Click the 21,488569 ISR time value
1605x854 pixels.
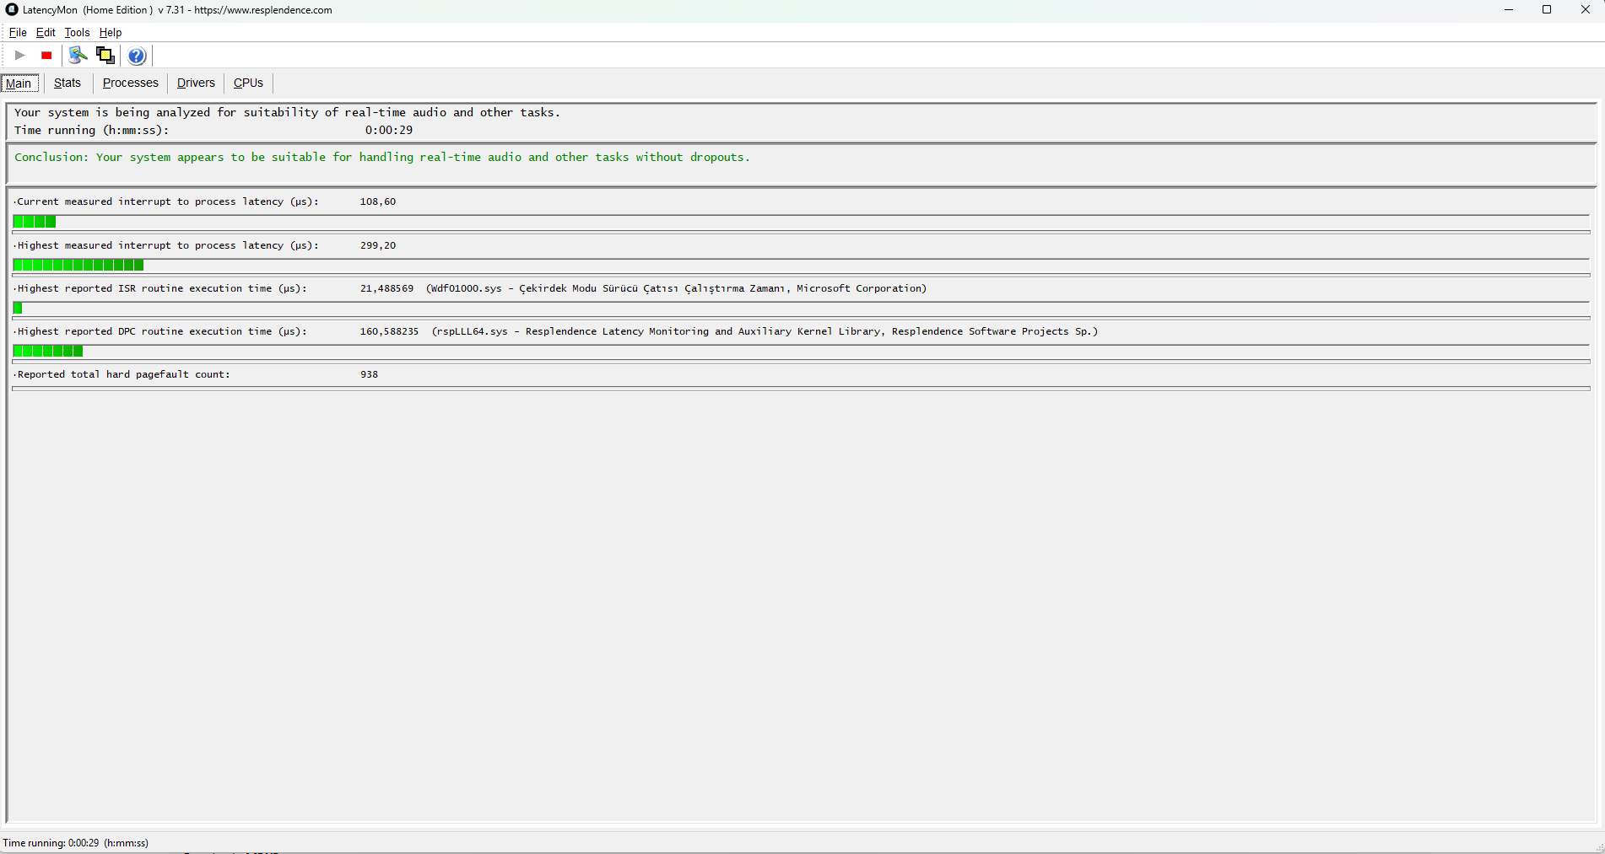coord(386,289)
